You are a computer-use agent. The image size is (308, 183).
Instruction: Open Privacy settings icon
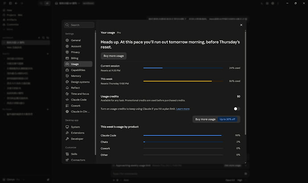(x=67, y=52)
